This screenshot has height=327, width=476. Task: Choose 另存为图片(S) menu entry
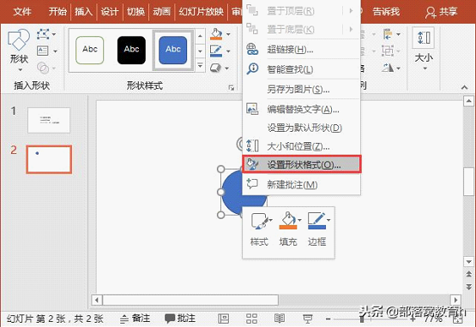point(301,89)
